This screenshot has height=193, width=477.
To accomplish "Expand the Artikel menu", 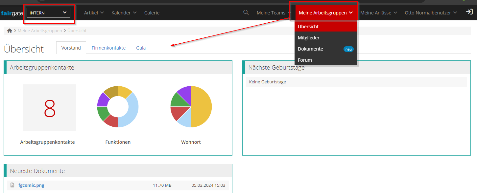I will point(94,13).
